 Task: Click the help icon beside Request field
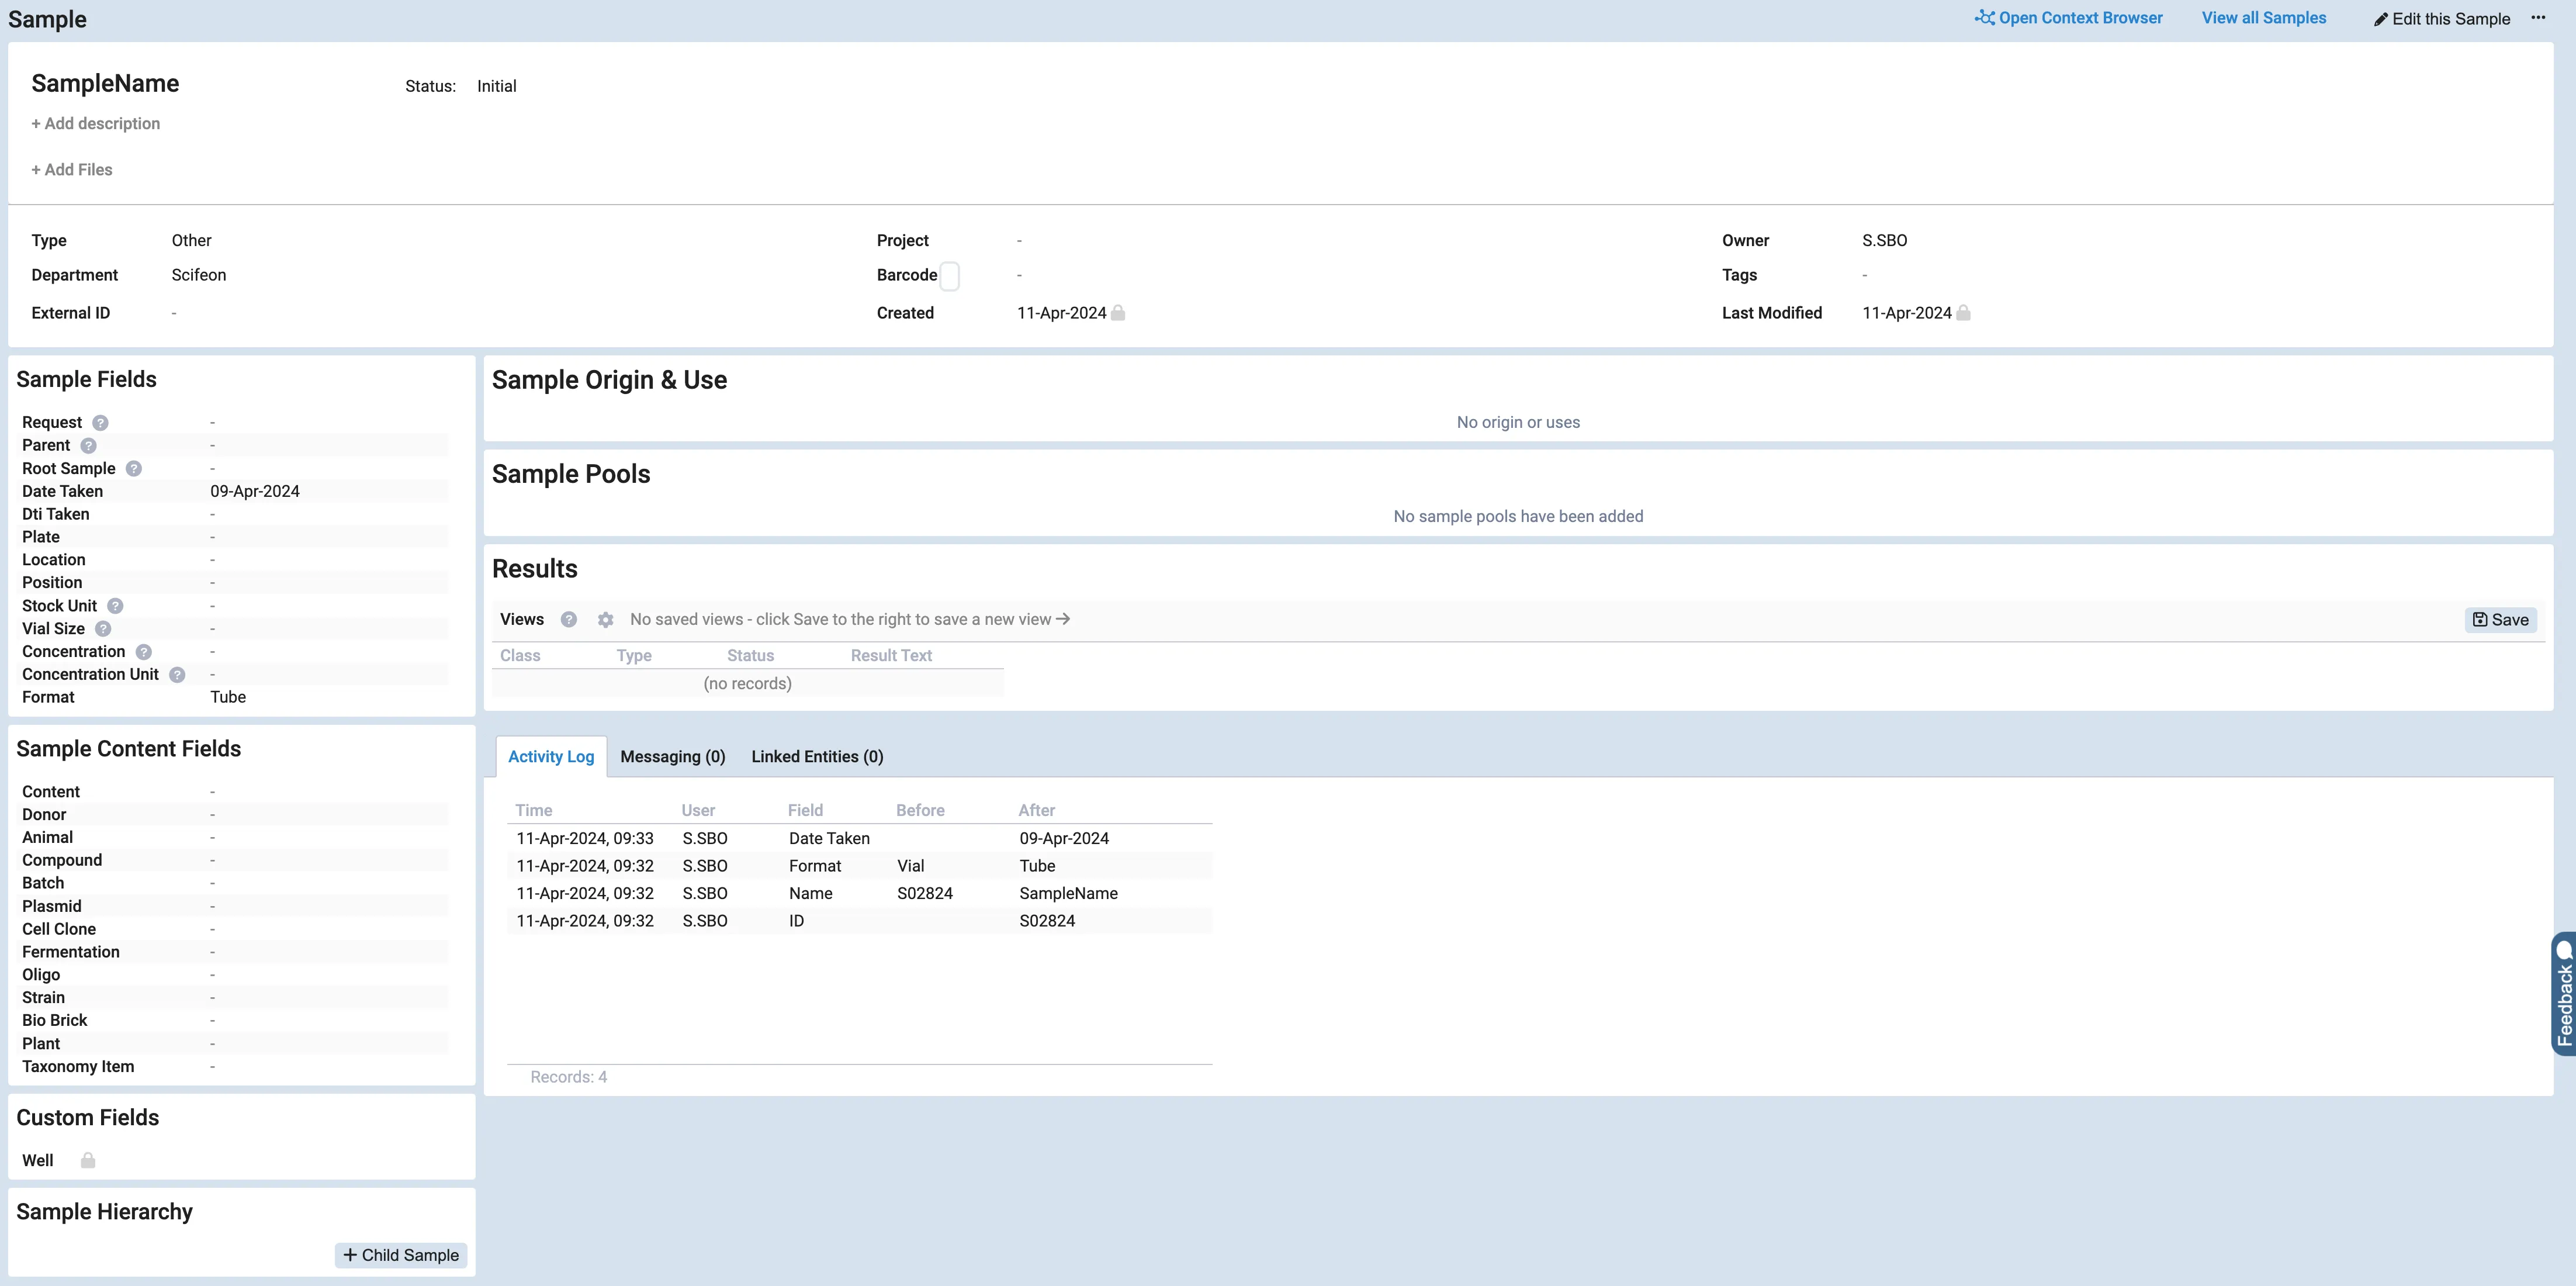(100, 422)
